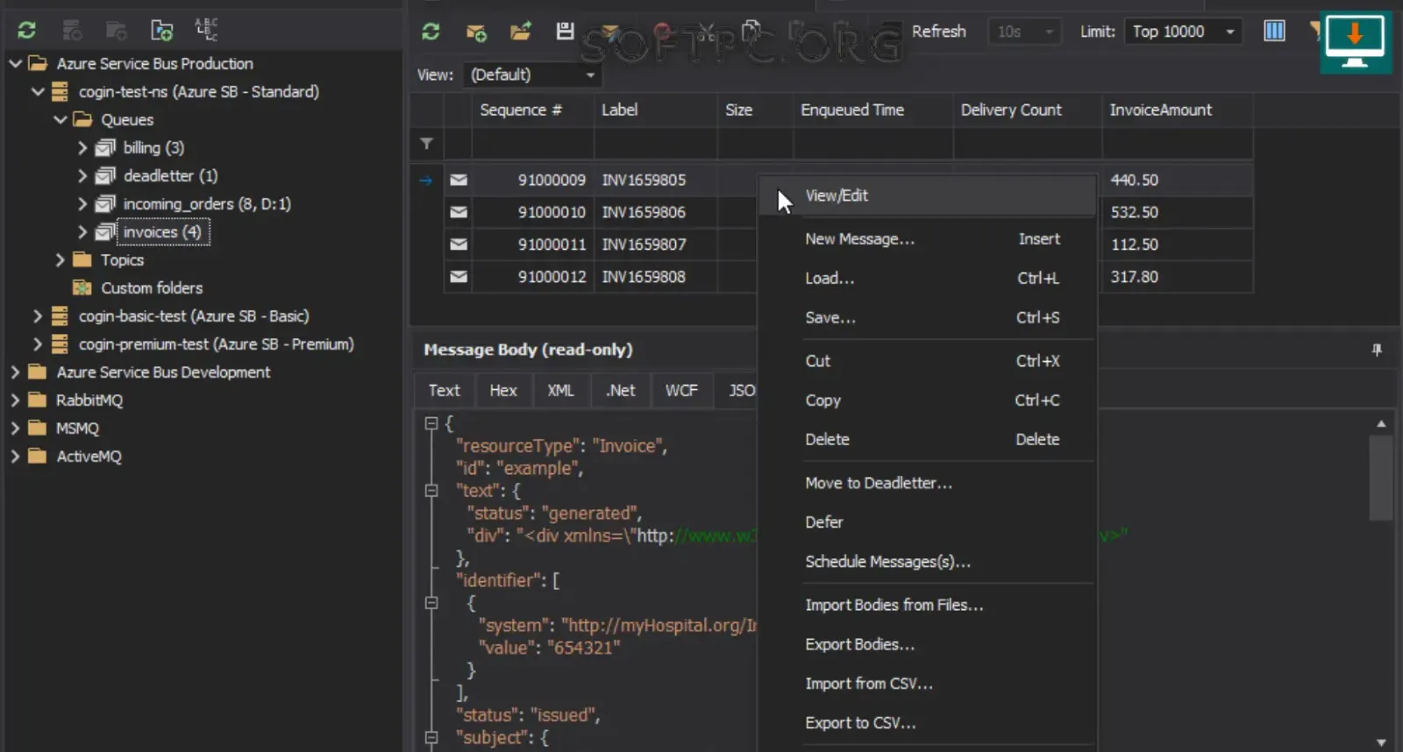The image size is (1403, 752).
Task: Select Save... in the context menu
Action: click(x=928, y=317)
